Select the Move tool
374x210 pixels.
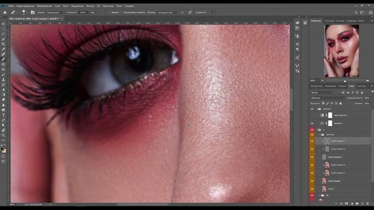(x=4, y=24)
